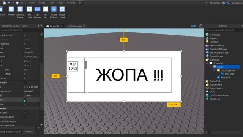
Task: Select StarterGui in Explorer
Action: click(x=214, y=60)
